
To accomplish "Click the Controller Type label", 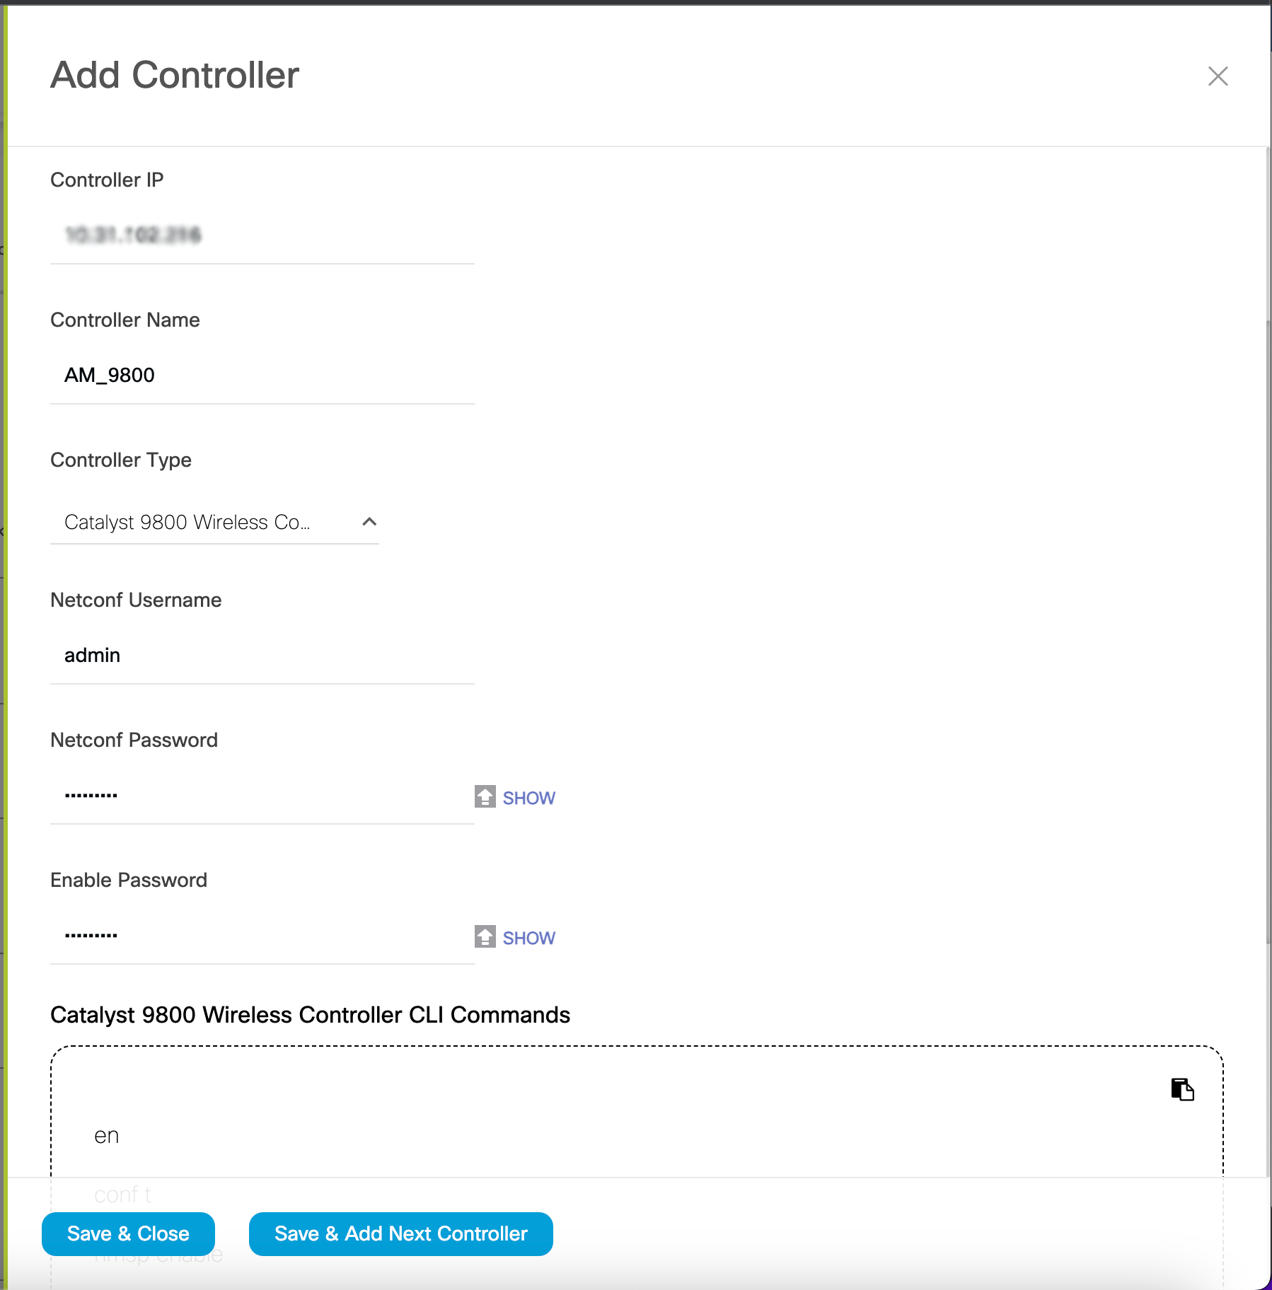I will pos(121,460).
